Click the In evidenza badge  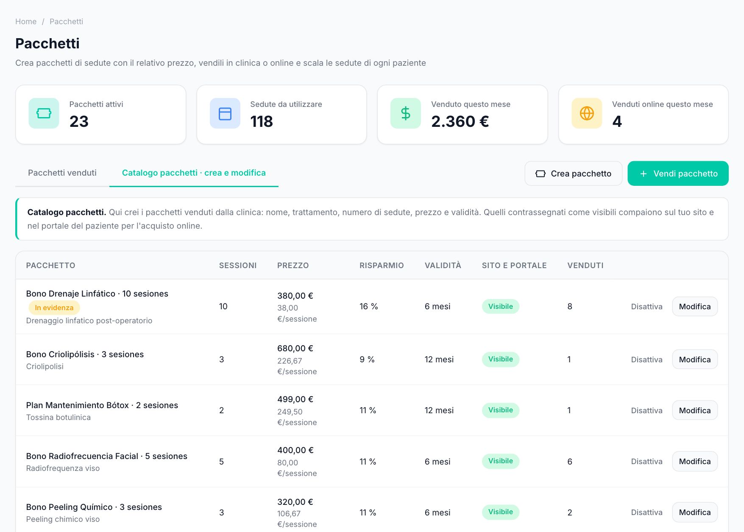pos(54,308)
